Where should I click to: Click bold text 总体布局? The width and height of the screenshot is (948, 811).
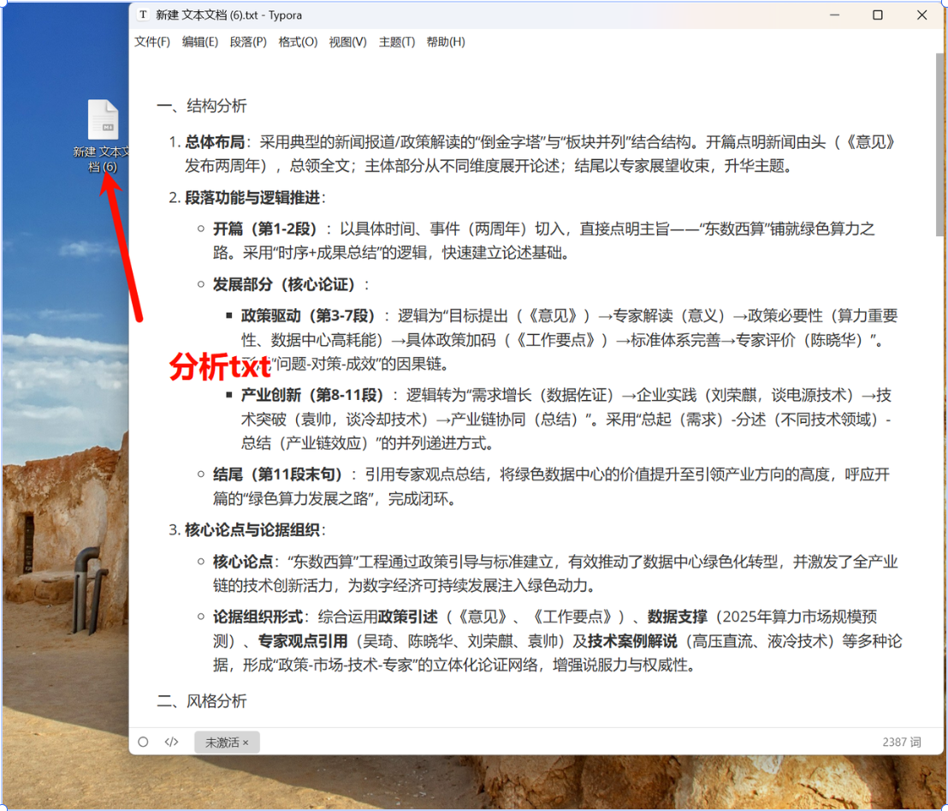pos(215,142)
